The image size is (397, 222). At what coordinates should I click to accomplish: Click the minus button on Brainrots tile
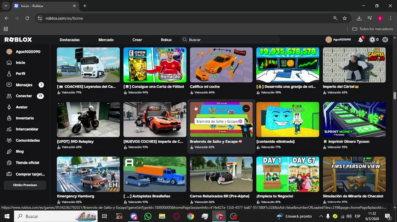(246, 109)
